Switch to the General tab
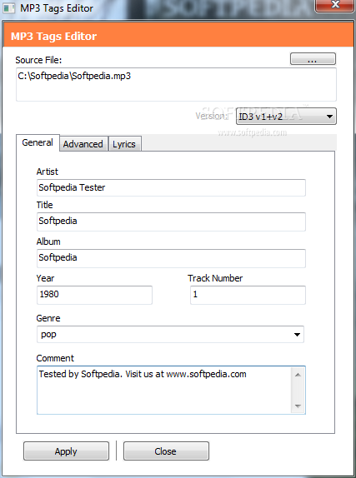 point(38,142)
